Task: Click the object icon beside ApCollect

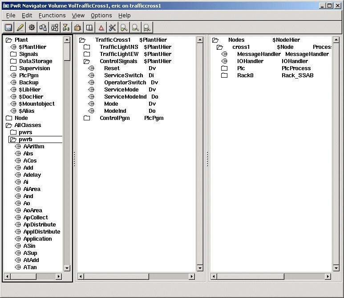Action: click(x=18, y=218)
